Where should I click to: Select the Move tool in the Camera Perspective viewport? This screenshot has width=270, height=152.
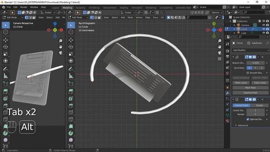tap(5, 40)
